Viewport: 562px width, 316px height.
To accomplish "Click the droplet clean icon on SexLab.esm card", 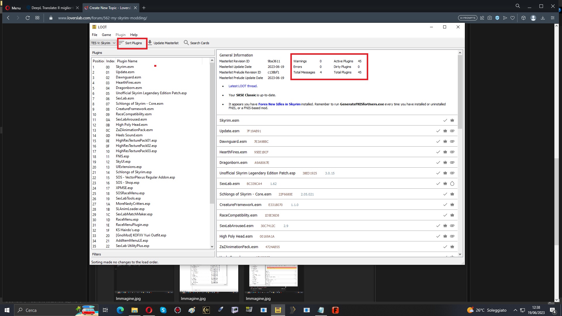I will pyautogui.click(x=452, y=183).
